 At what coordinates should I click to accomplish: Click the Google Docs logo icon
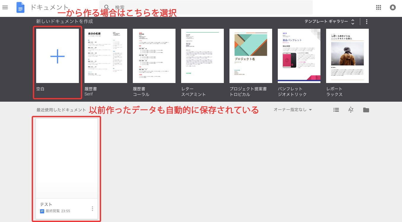[20, 7]
